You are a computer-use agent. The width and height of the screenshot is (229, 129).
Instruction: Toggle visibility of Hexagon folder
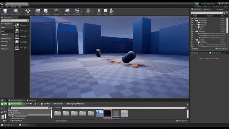coord(192,25)
